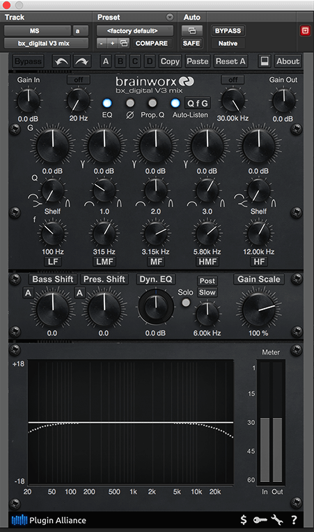Screen dimensions: 314x532
Task: Click the LMF band button
Action: point(104,261)
